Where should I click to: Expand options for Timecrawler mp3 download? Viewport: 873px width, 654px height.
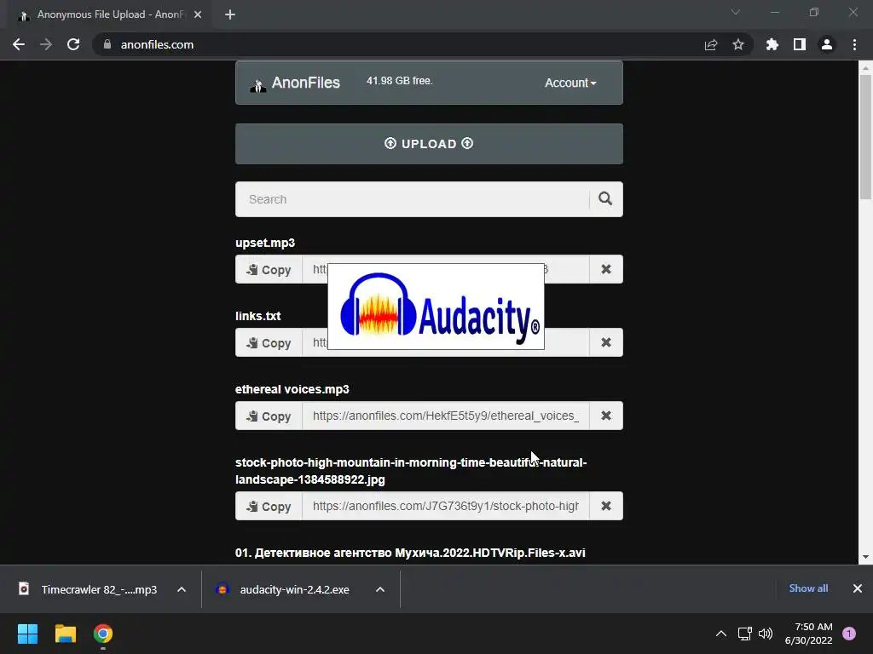click(x=182, y=589)
